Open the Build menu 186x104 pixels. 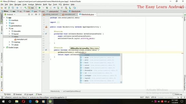click(x=45, y=4)
